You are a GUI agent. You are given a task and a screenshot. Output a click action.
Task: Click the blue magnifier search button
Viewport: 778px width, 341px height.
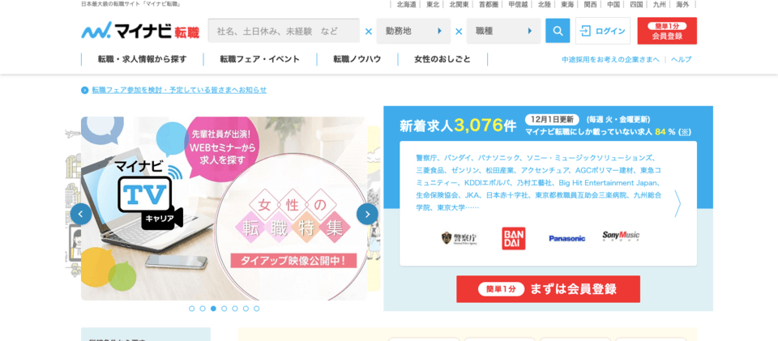pos(558,31)
